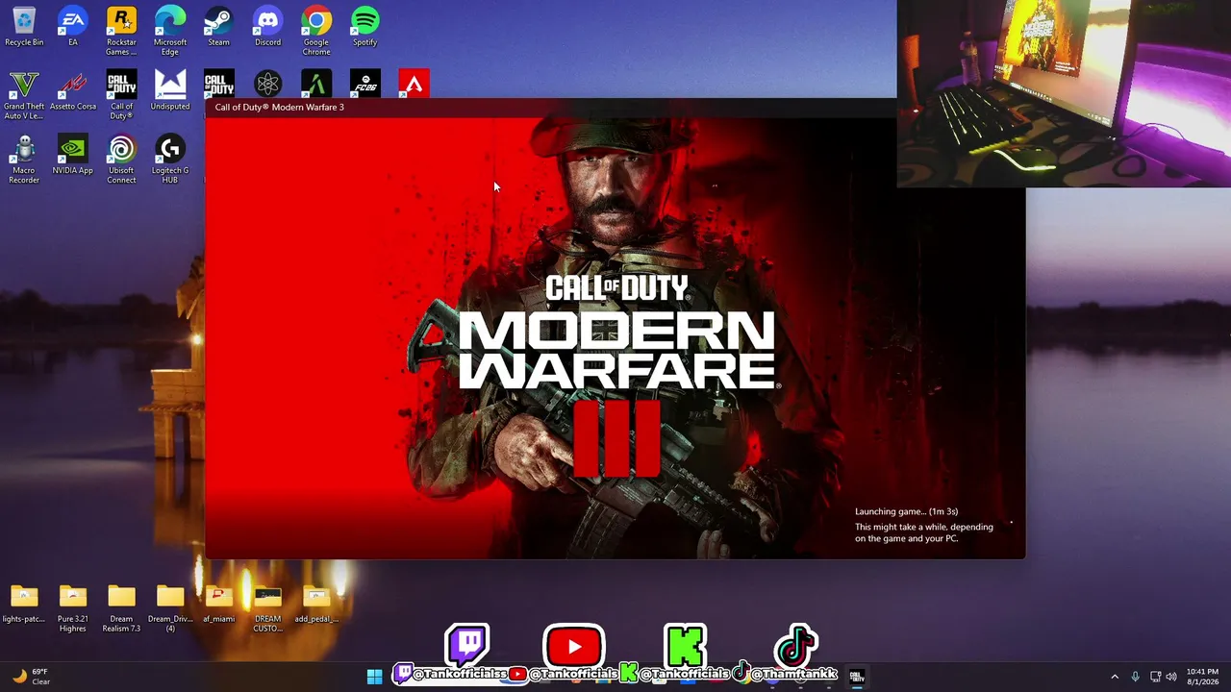Open the Rockstar Games launcher shortcut
The width and height of the screenshot is (1231, 692).
tap(121, 31)
